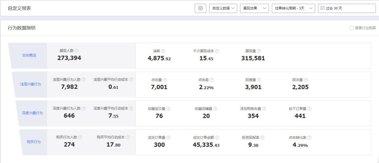The height and width of the screenshot is (163, 379).
Task: Click the 过去 30 天 date range field
Action: coord(347,8)
